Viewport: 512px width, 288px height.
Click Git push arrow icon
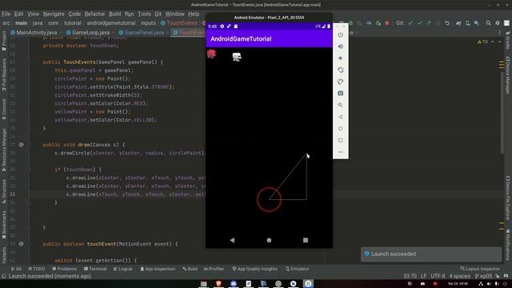tap(429, 23)
